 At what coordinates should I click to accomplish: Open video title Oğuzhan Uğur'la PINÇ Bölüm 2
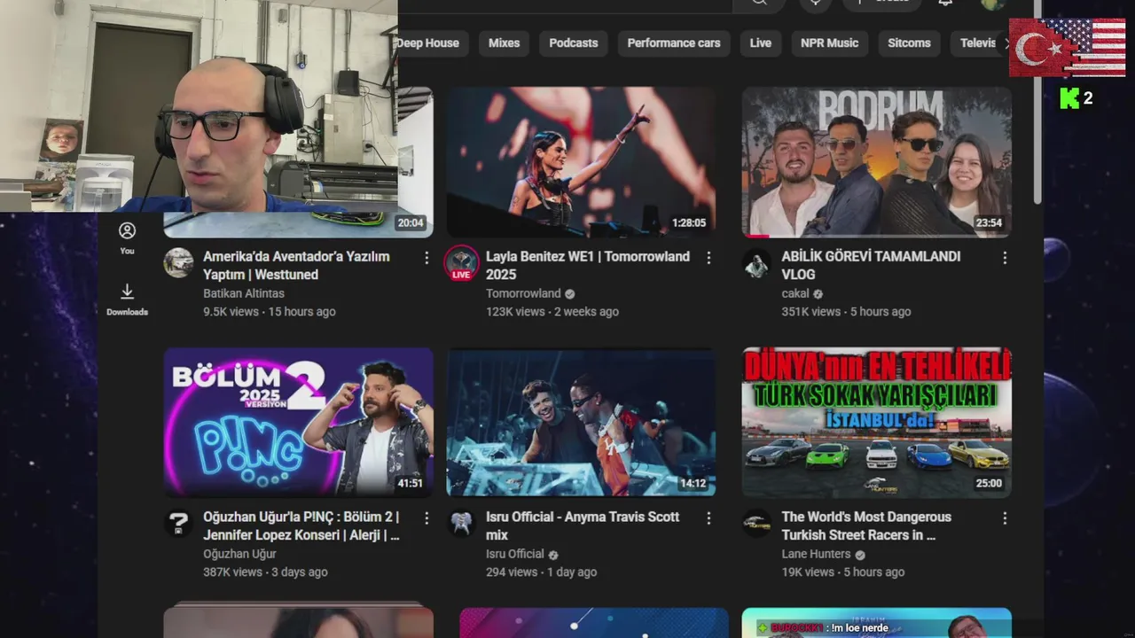coord(301,526)
